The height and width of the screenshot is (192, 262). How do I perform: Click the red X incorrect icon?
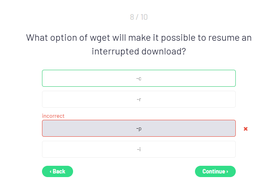coord(245,129)
